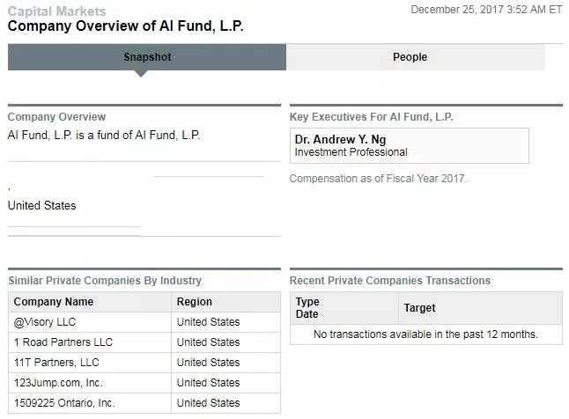Open 123Jump.com, Inc. company page

pyautogui.click(x=58, y=382)
